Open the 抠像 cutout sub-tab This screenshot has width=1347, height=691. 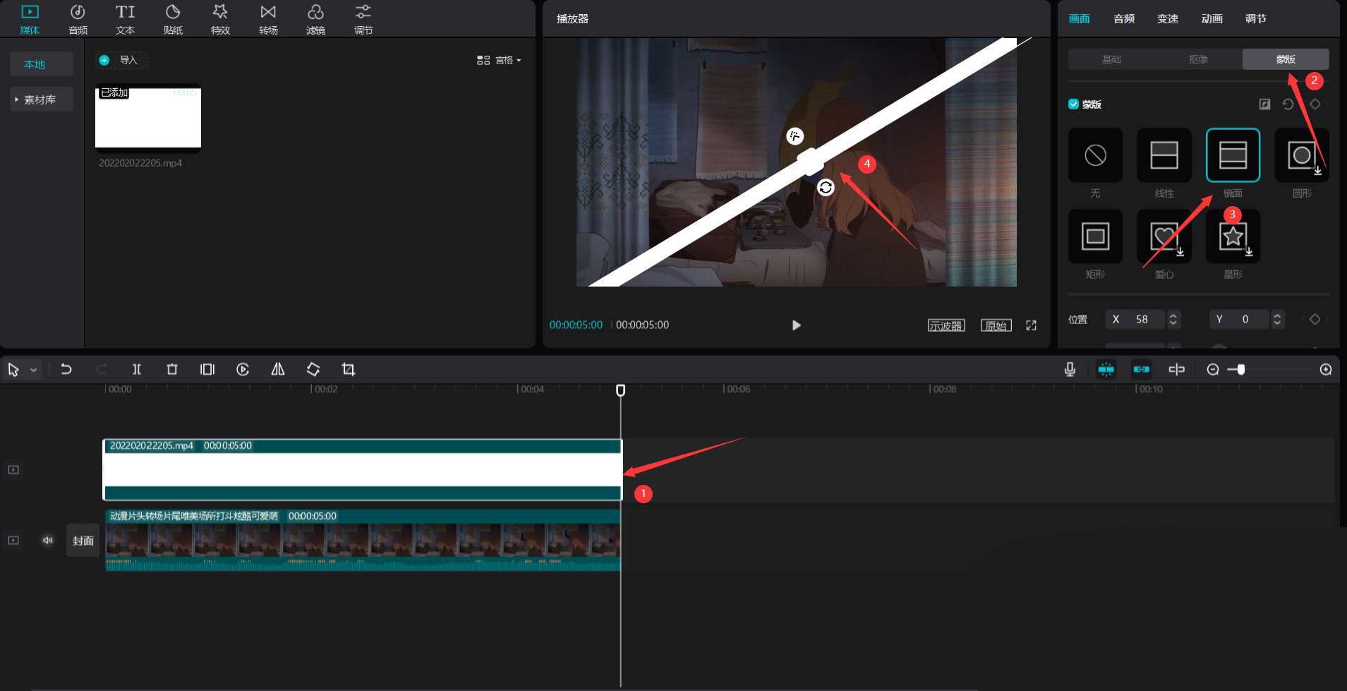(x=1199, y=59)
